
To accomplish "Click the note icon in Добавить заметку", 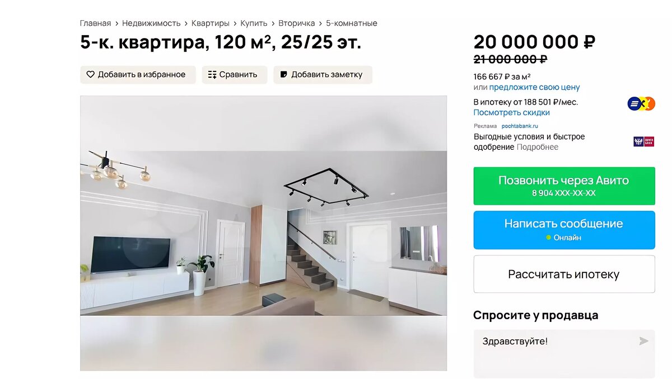I will 284,74.
